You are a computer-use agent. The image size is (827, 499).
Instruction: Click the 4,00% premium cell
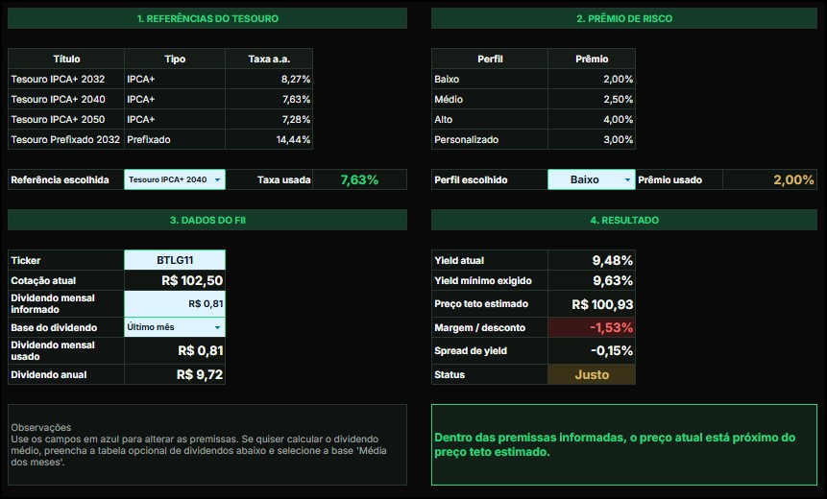(x=592, y=120)
